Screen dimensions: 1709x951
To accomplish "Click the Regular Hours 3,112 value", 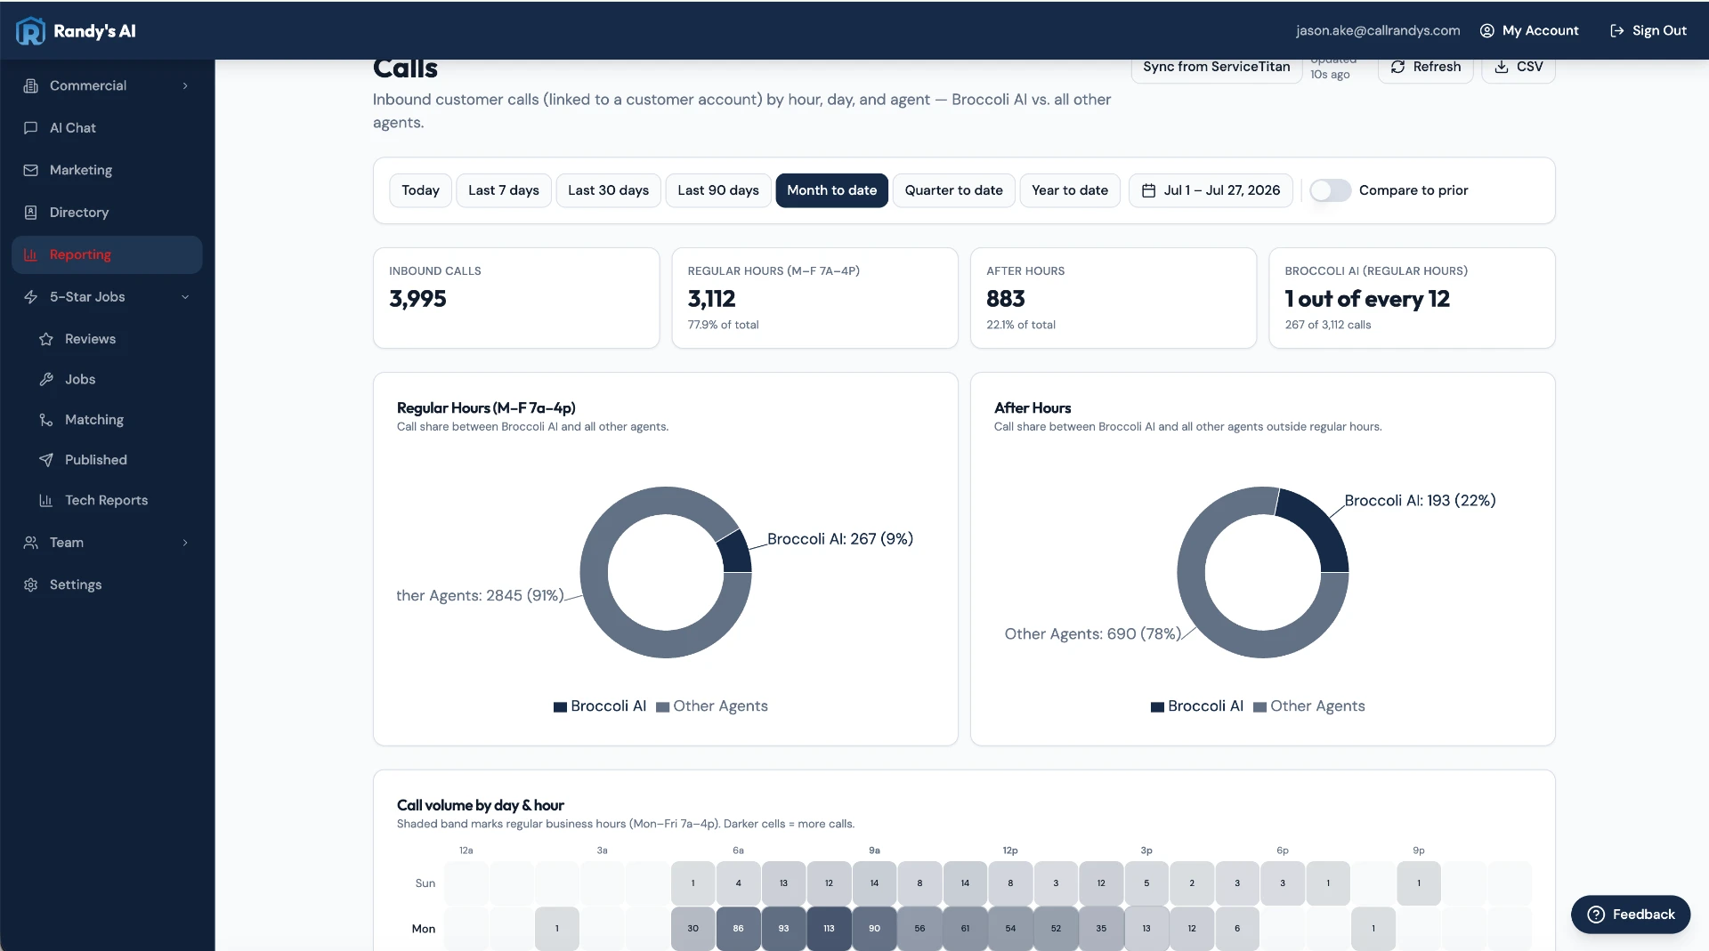I will [x=711, y=299].
